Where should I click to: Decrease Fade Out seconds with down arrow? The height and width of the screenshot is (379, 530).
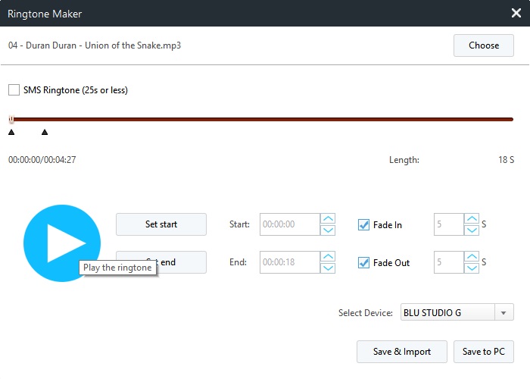pyautogui.click(x=471, y=268)
